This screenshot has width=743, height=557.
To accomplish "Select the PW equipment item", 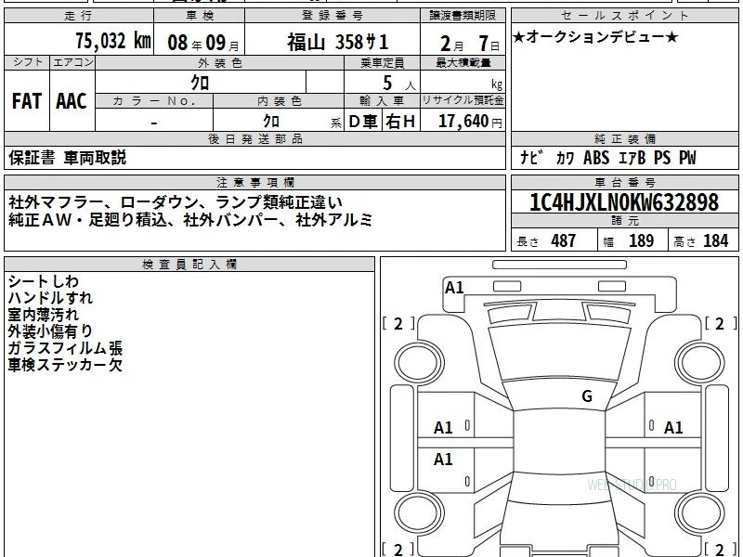I will [687, 158].
